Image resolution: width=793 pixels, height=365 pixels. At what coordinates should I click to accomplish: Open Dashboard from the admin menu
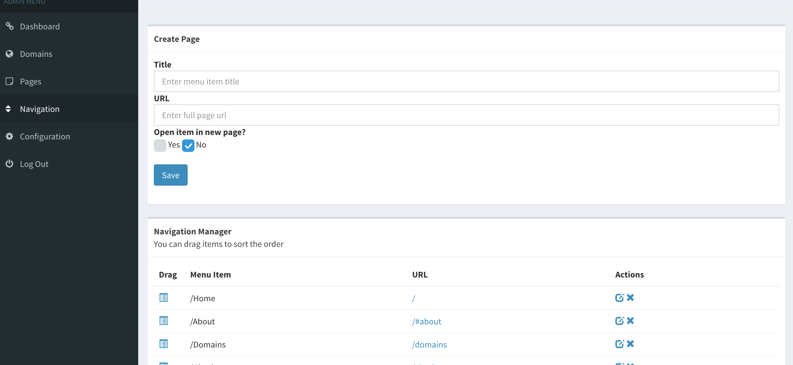pos(40,27)
